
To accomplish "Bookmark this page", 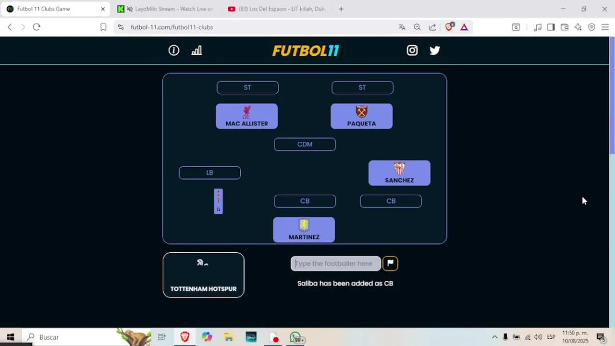I will pos(103,27).
